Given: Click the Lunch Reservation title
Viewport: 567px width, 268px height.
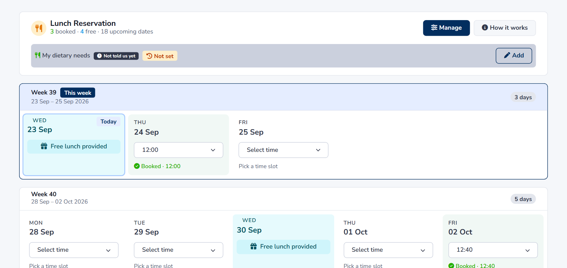Looking at the screenshot, I should click(83, 23).
